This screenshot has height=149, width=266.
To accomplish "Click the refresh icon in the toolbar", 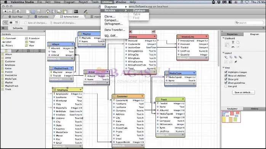I will (x=18, y=11).
